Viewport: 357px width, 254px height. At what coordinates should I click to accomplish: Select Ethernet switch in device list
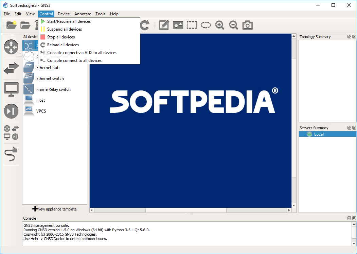click(x=55, y=79)
